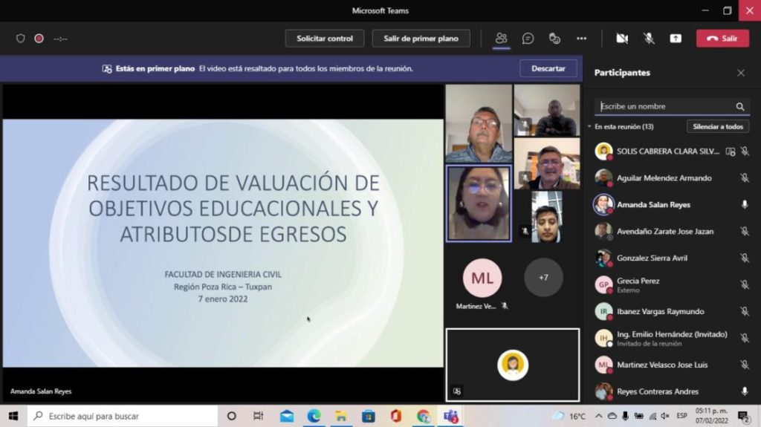Toggle mic for Amanda Salan Reyes

(744, 205)
